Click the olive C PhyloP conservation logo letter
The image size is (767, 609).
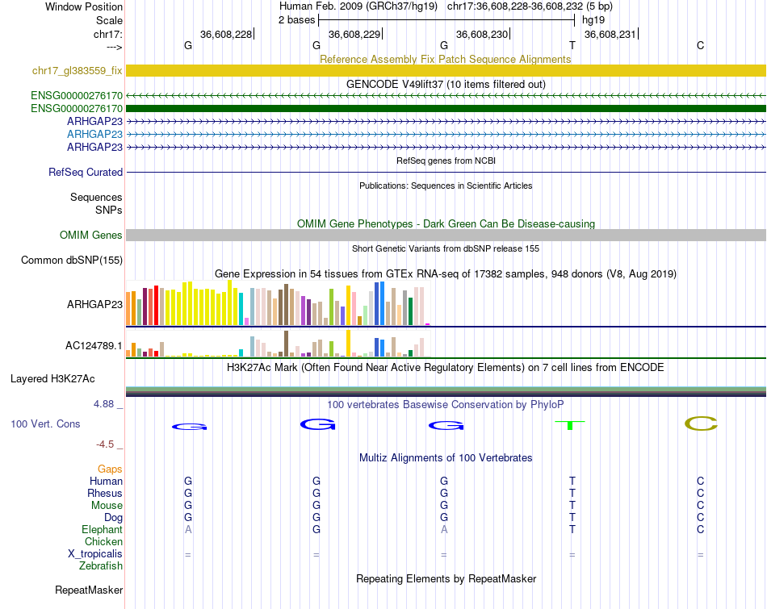coord(701,423)
